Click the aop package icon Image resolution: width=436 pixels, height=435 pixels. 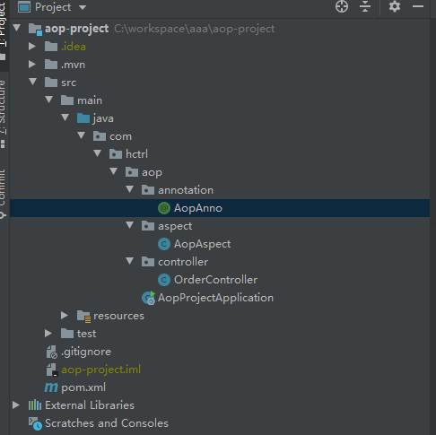point(132,172)
